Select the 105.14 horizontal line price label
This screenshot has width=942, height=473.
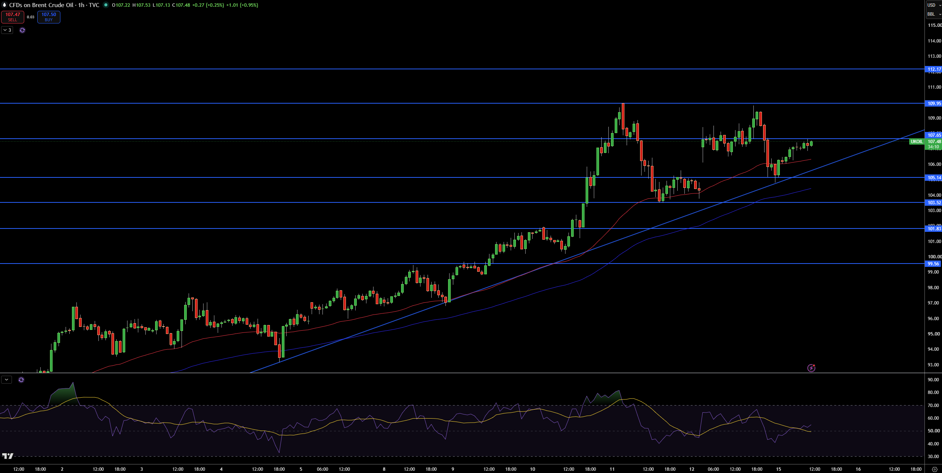933,177
